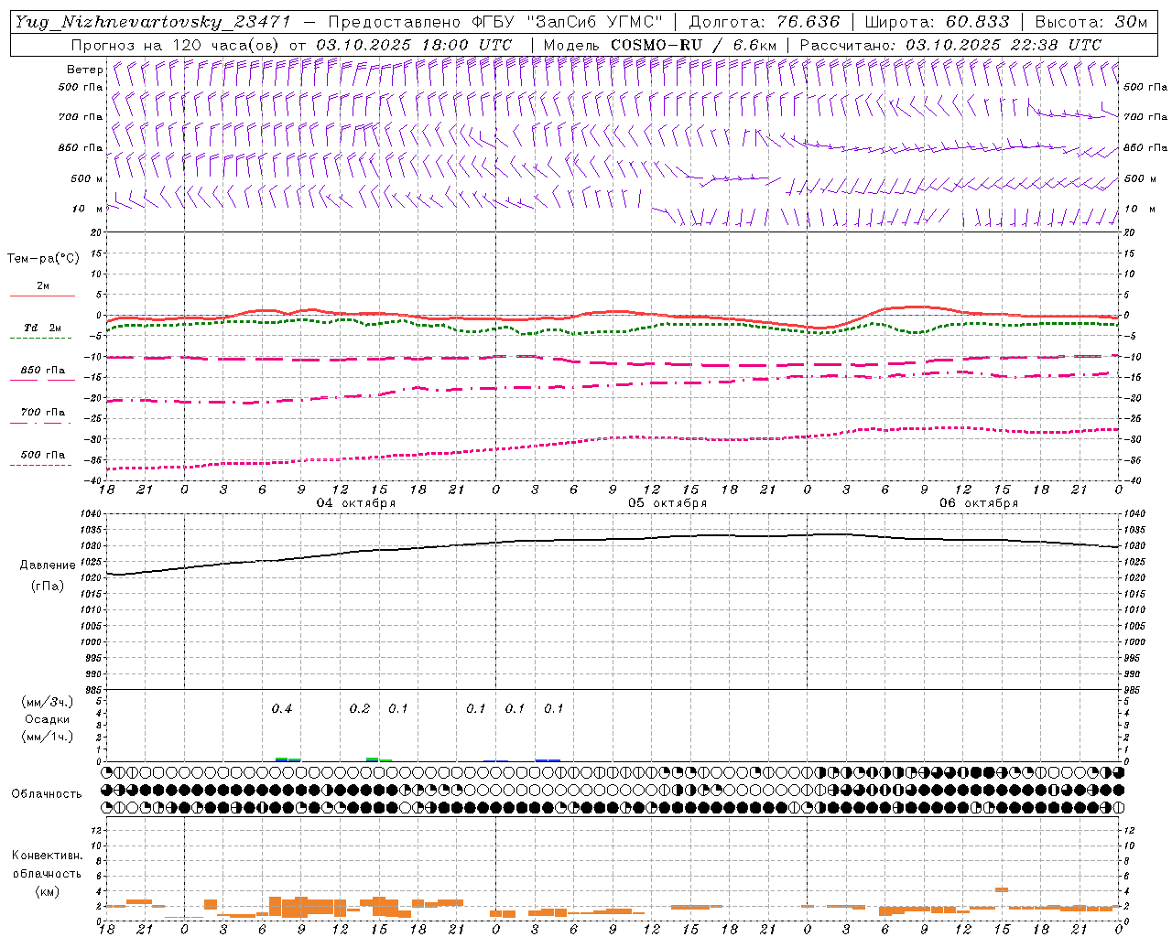
Task: Click the '700 гПа' temperature legend entry
Action: click(x=43, y=413)
